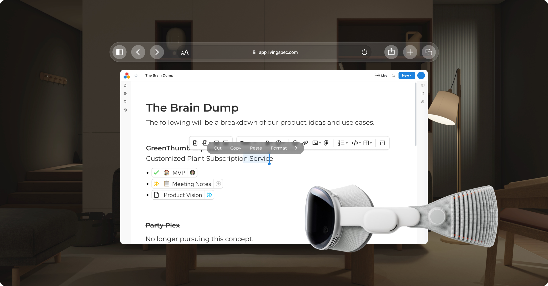Toggle the Safari sidebar button
This screenshot has width=548, height=286.
119,52
